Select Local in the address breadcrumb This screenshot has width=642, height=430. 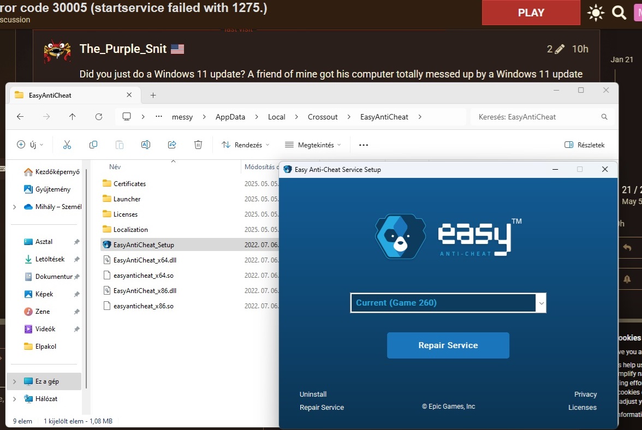pyautogui.click(x=276, y=117)
